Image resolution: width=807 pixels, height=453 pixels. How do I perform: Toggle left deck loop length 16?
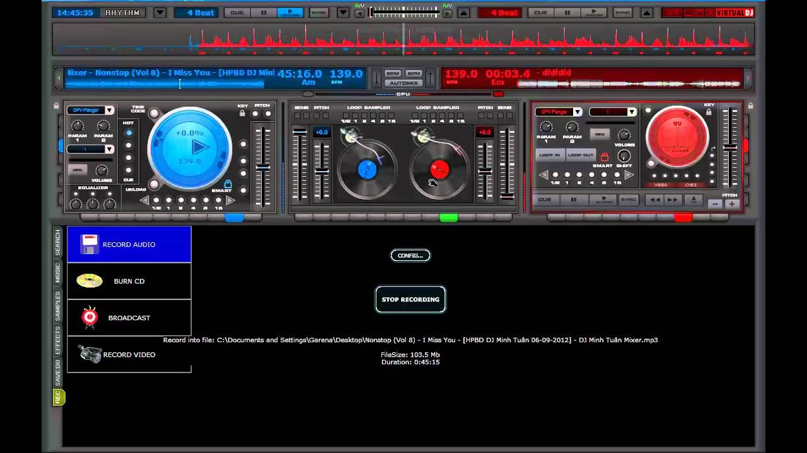218,201
